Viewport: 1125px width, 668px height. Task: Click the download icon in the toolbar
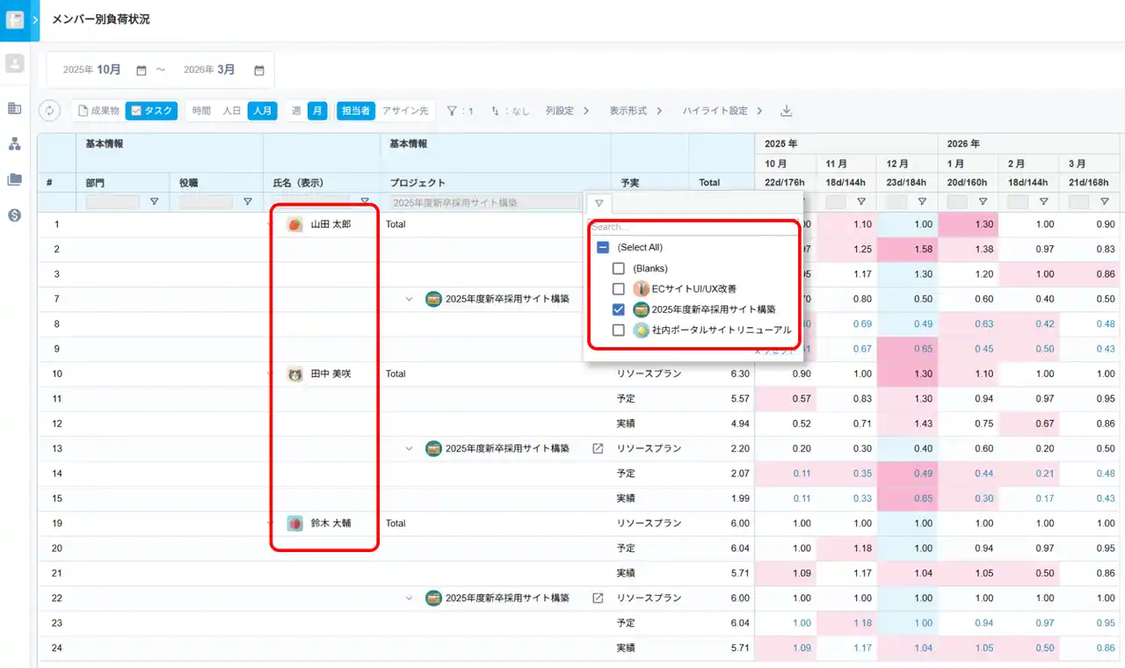[787, 111]
